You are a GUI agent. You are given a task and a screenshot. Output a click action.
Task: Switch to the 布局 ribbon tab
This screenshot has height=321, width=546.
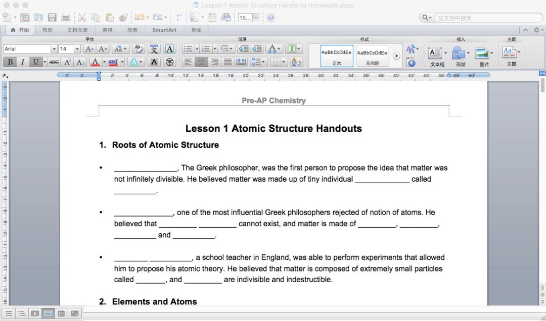coord(47,30)
